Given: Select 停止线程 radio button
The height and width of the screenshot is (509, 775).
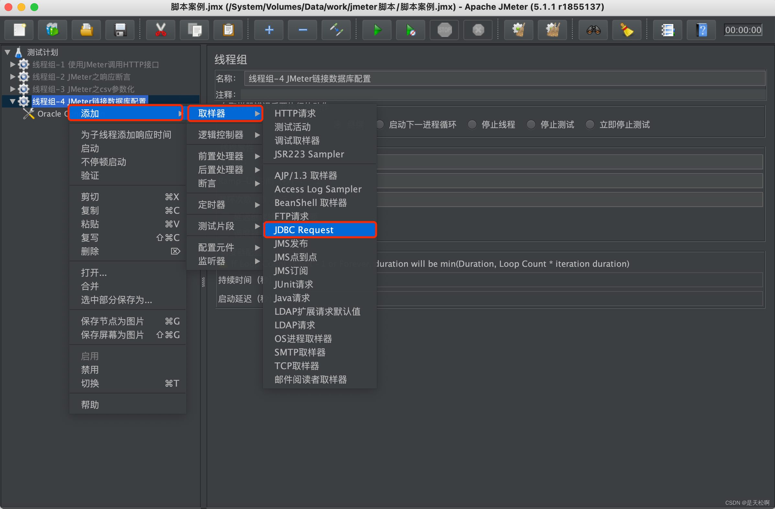Looking at the screenshot, I should point(472,125).
